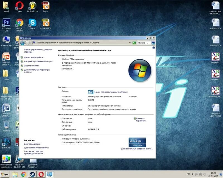Open Windows Explorer from taskbar
Viewport: 223px width, 178px height.
(15, 174)
